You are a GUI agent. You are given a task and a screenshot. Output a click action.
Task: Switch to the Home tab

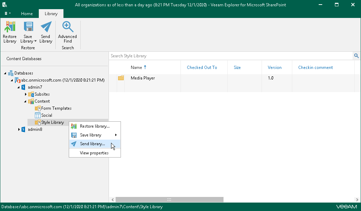27,14
